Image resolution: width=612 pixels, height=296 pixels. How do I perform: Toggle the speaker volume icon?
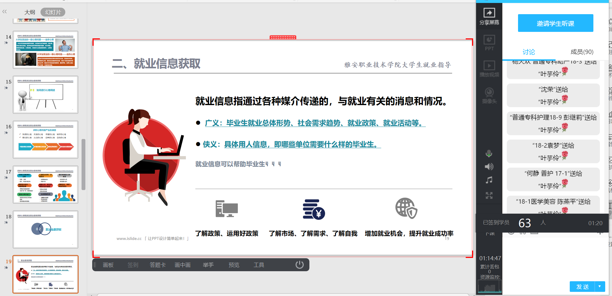tap(489, 167)
